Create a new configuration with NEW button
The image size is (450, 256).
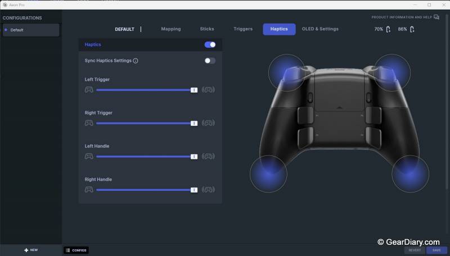(31, 250)
